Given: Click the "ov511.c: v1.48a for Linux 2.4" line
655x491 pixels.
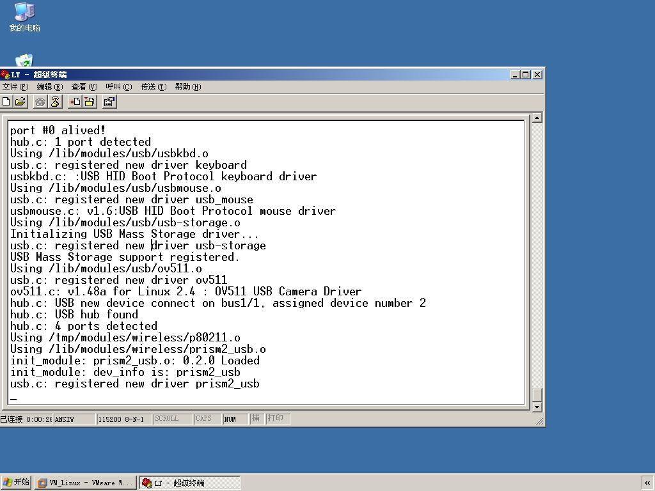Looking at the screenshot, I should [185, 292].
